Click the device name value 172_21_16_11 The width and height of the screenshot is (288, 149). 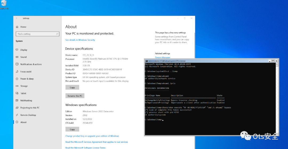point(88,55)
